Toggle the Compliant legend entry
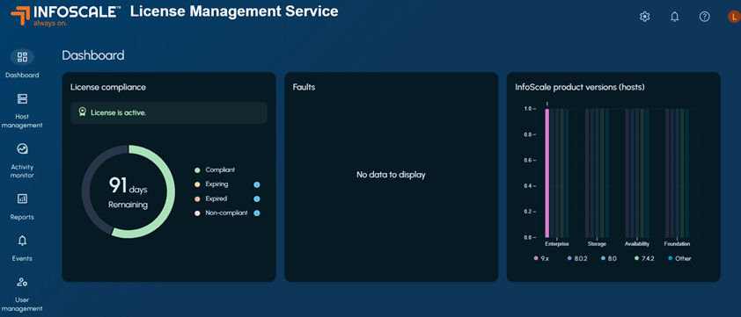The width and height of the screenshot is (741, 317). pyautogui.click(x=215, y=169)
